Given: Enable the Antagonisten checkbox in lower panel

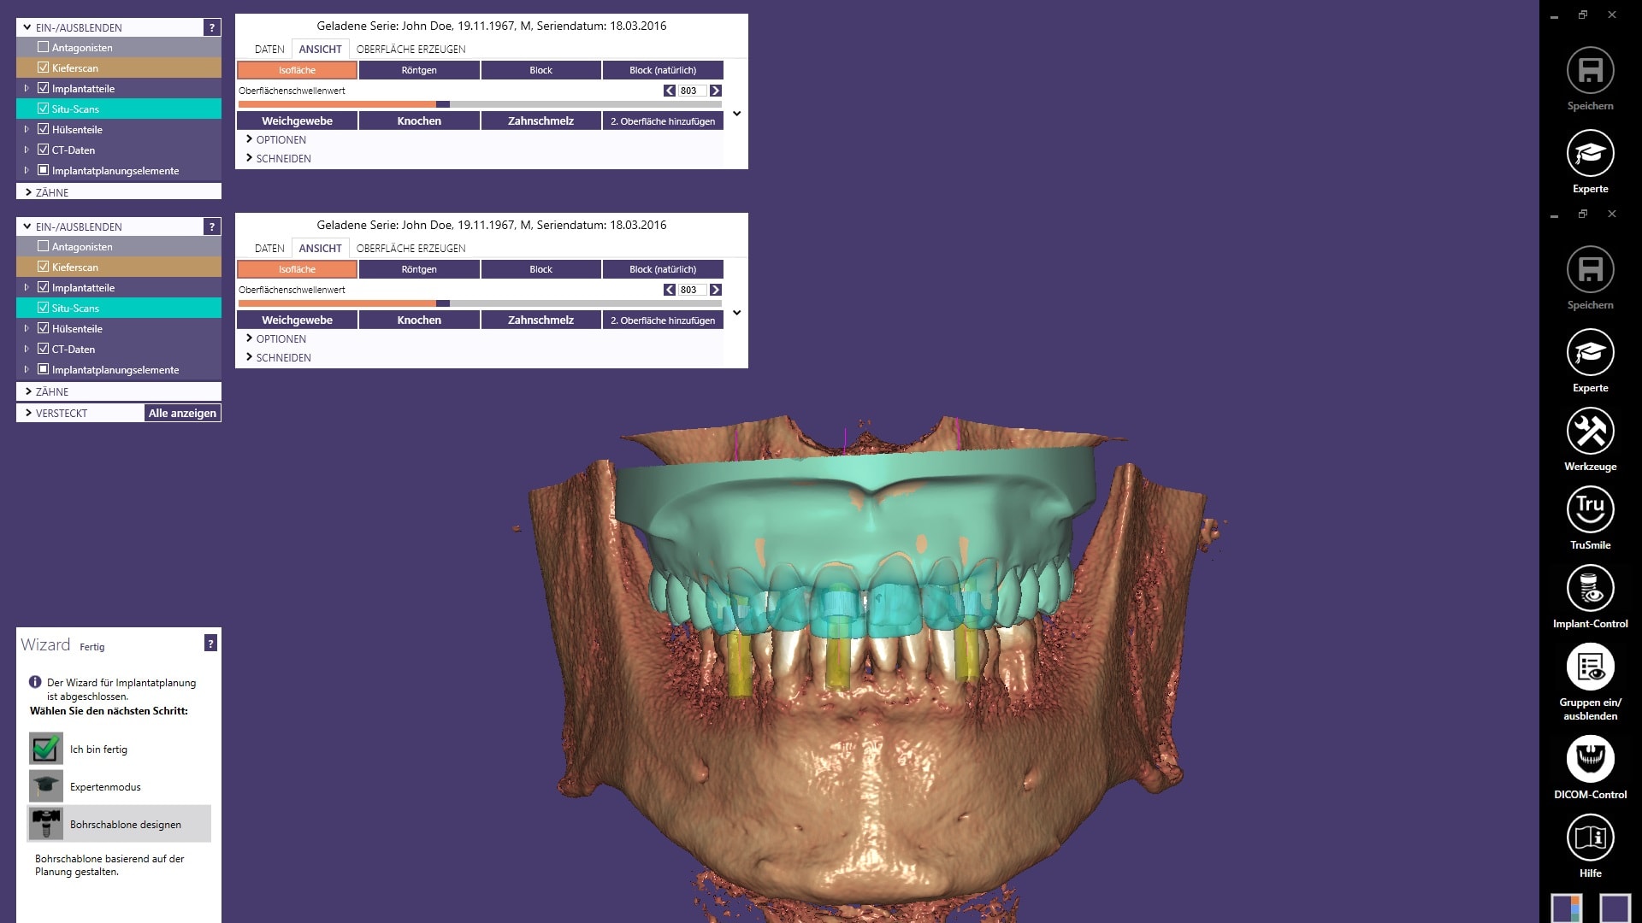Looking at the screenshot, I should pos(43,246).
